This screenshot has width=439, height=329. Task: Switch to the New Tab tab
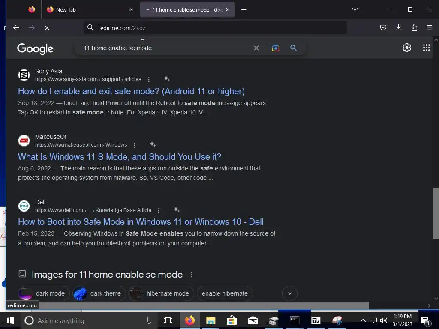pos(88,9)
